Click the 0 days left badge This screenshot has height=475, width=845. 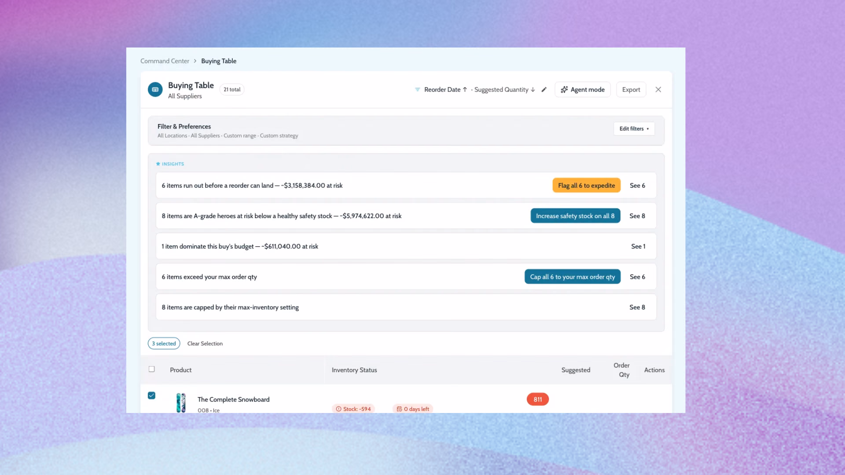coord(413,409)
